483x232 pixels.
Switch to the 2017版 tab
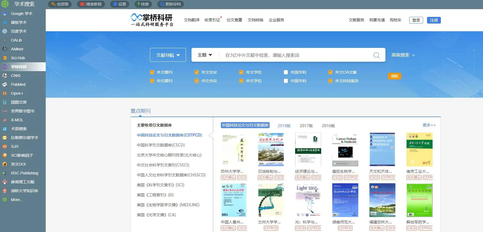coord(306,126)
